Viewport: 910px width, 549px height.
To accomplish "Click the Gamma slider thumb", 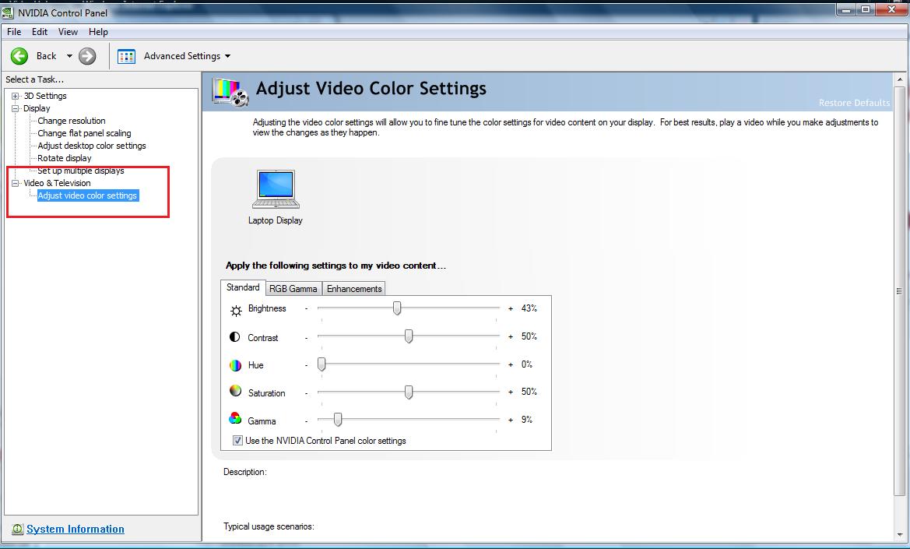I will pos(338,419).
